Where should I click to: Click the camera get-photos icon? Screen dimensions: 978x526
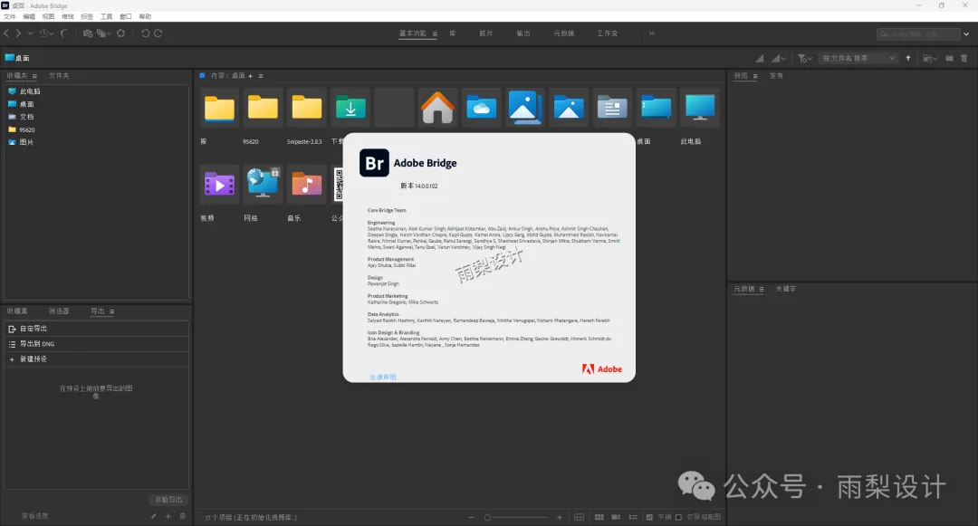[87, 33]
